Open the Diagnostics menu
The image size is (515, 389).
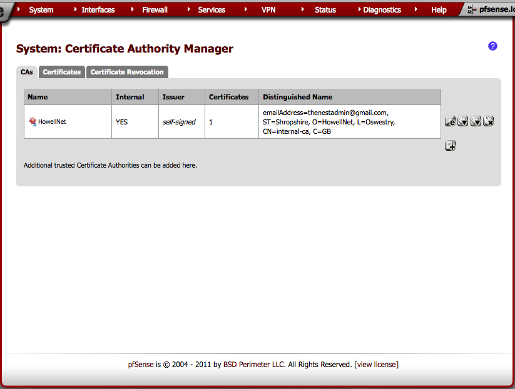point(382,10)
